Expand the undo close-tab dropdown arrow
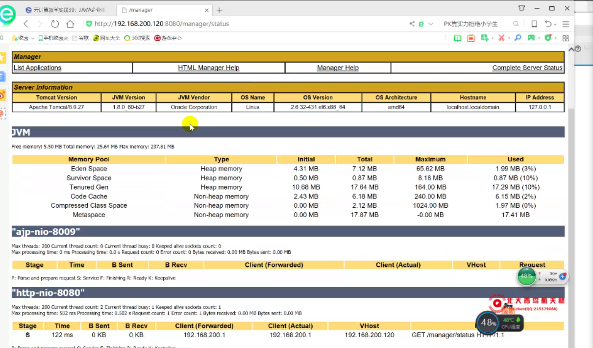The image size is (593, 348). click(x=556, y=24)
